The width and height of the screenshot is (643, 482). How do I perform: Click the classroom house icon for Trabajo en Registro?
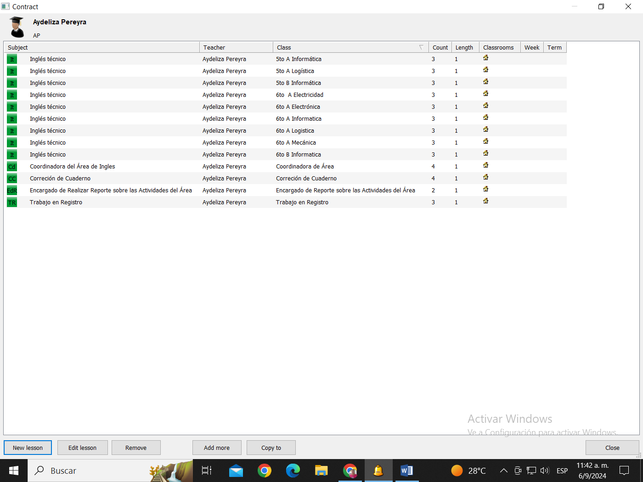tap(485, 201)
